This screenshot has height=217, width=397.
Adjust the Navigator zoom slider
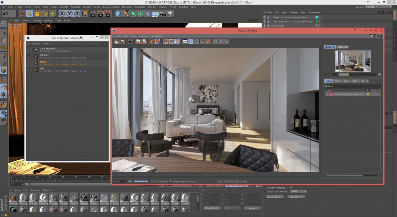click(358, 74)
